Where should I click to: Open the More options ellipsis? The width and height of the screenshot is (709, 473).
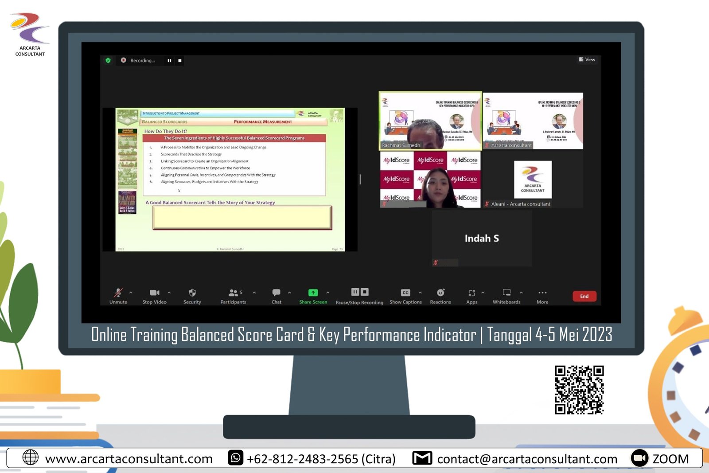point(542,293)
